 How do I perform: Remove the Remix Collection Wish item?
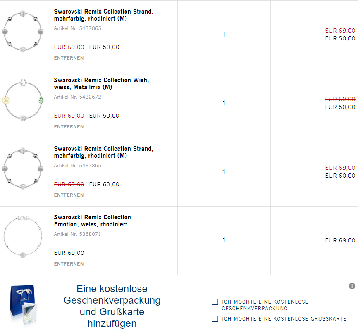click(x=69, y=127)
